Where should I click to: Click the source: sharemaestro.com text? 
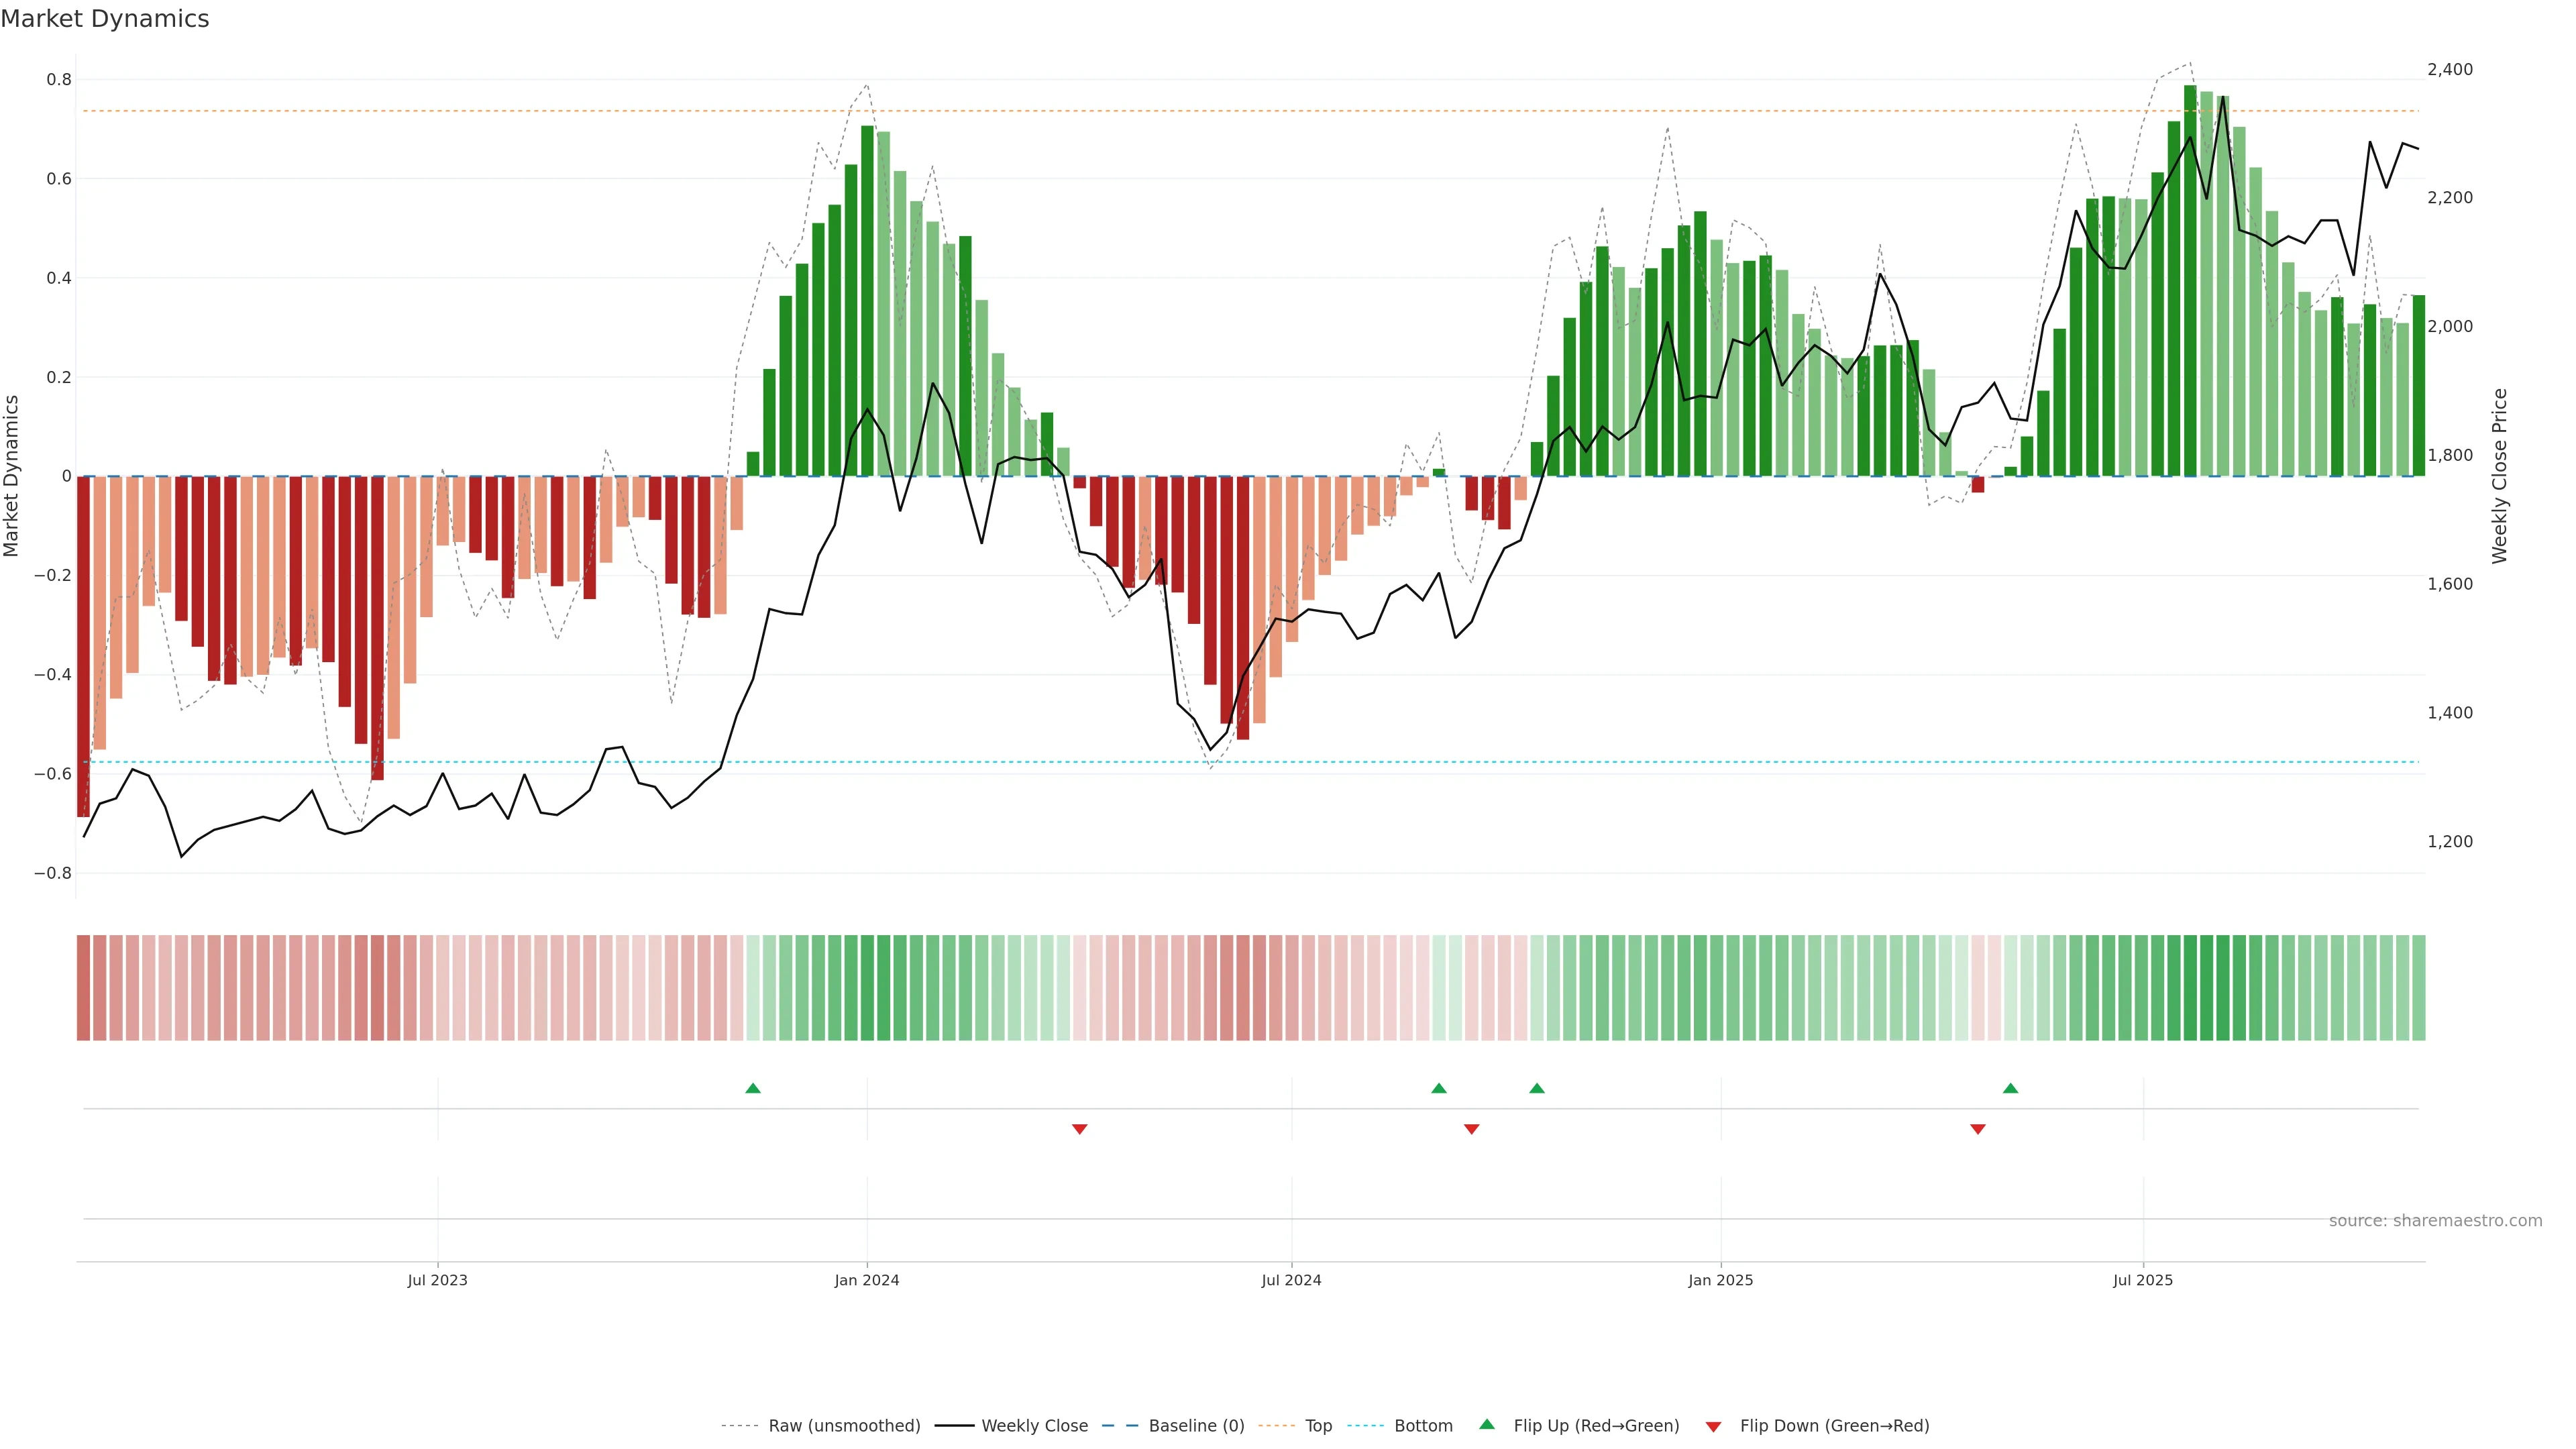[2435, 1221]
